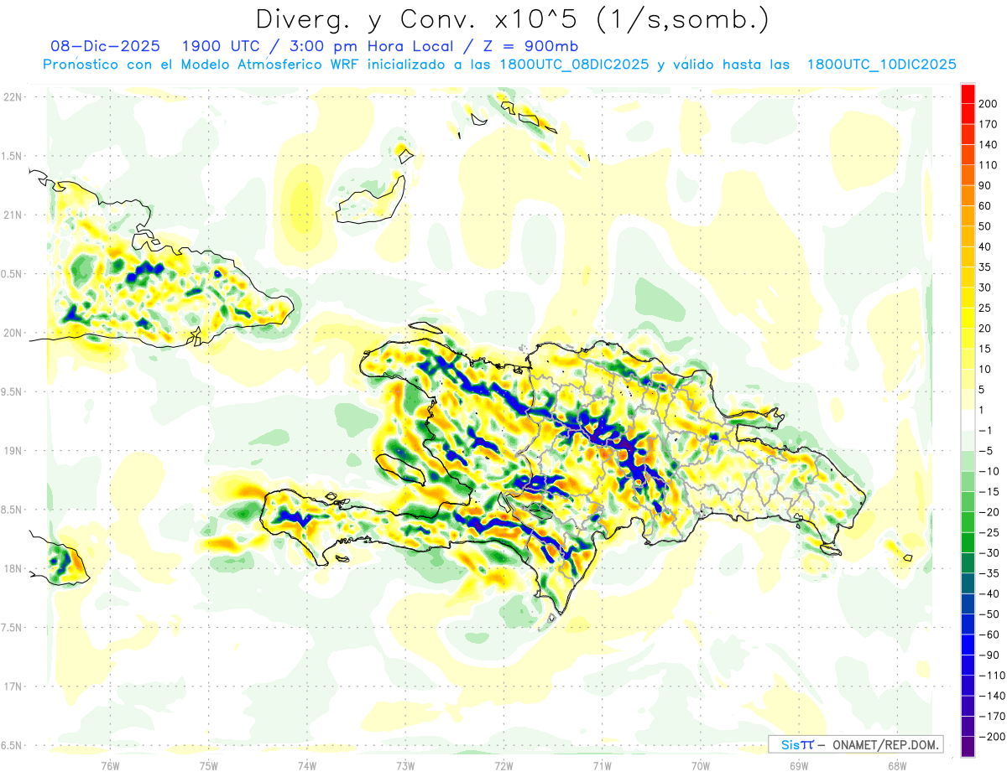The image size is (1007, 777).
Task: Click the '-15' color scale value
Action: click(988, 491)
